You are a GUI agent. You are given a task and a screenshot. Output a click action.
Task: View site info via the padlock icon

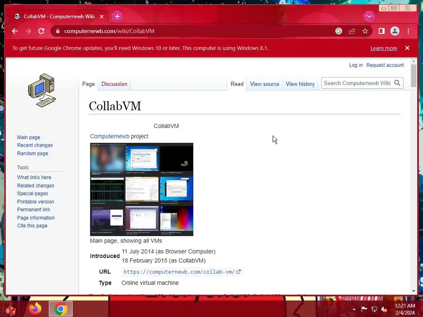pyautogui.click(x=57, y=31)
